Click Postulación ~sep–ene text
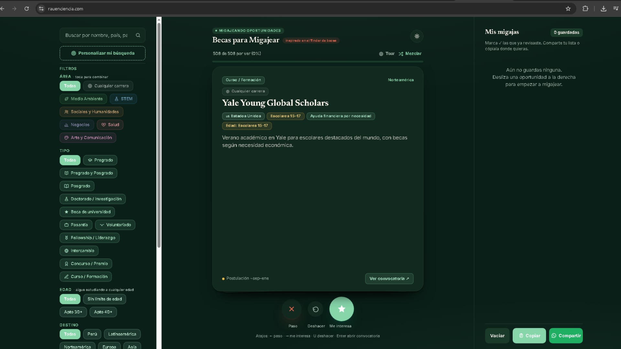The height and width of the screenshot is (349, 621). pos(247,279)
